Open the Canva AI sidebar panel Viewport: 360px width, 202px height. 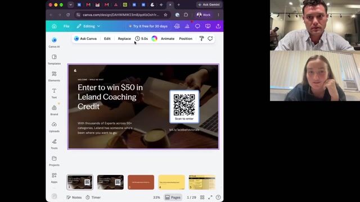click(54, 43)
